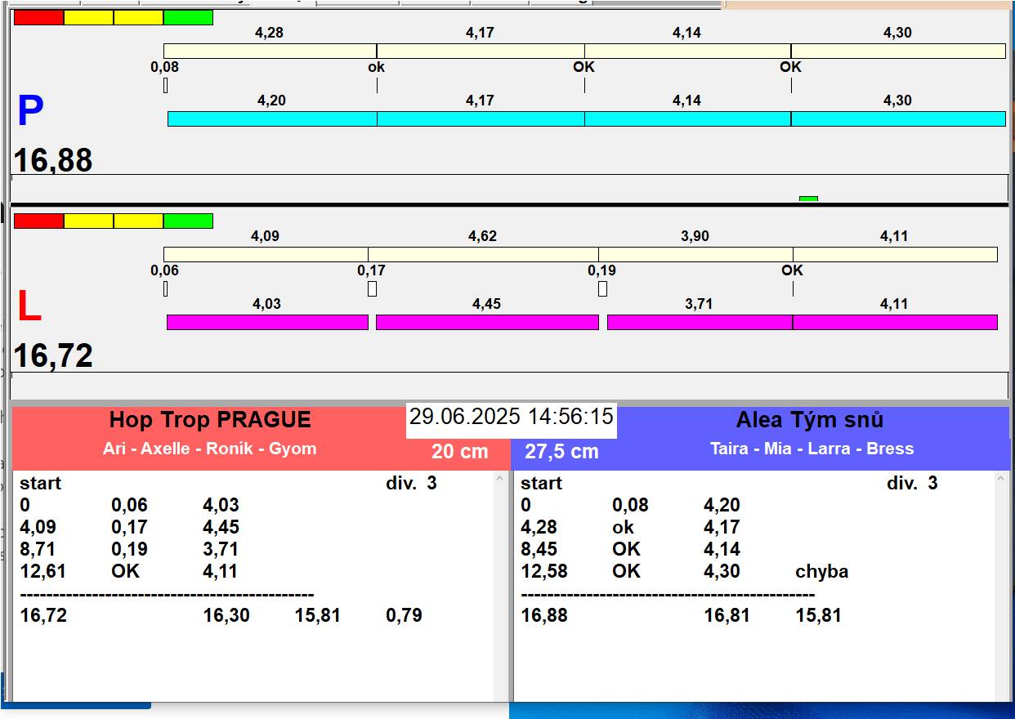Click the cream bar labeled 4,62
This screenshot has width=1015, height=719.
click(x=483, y=254)
